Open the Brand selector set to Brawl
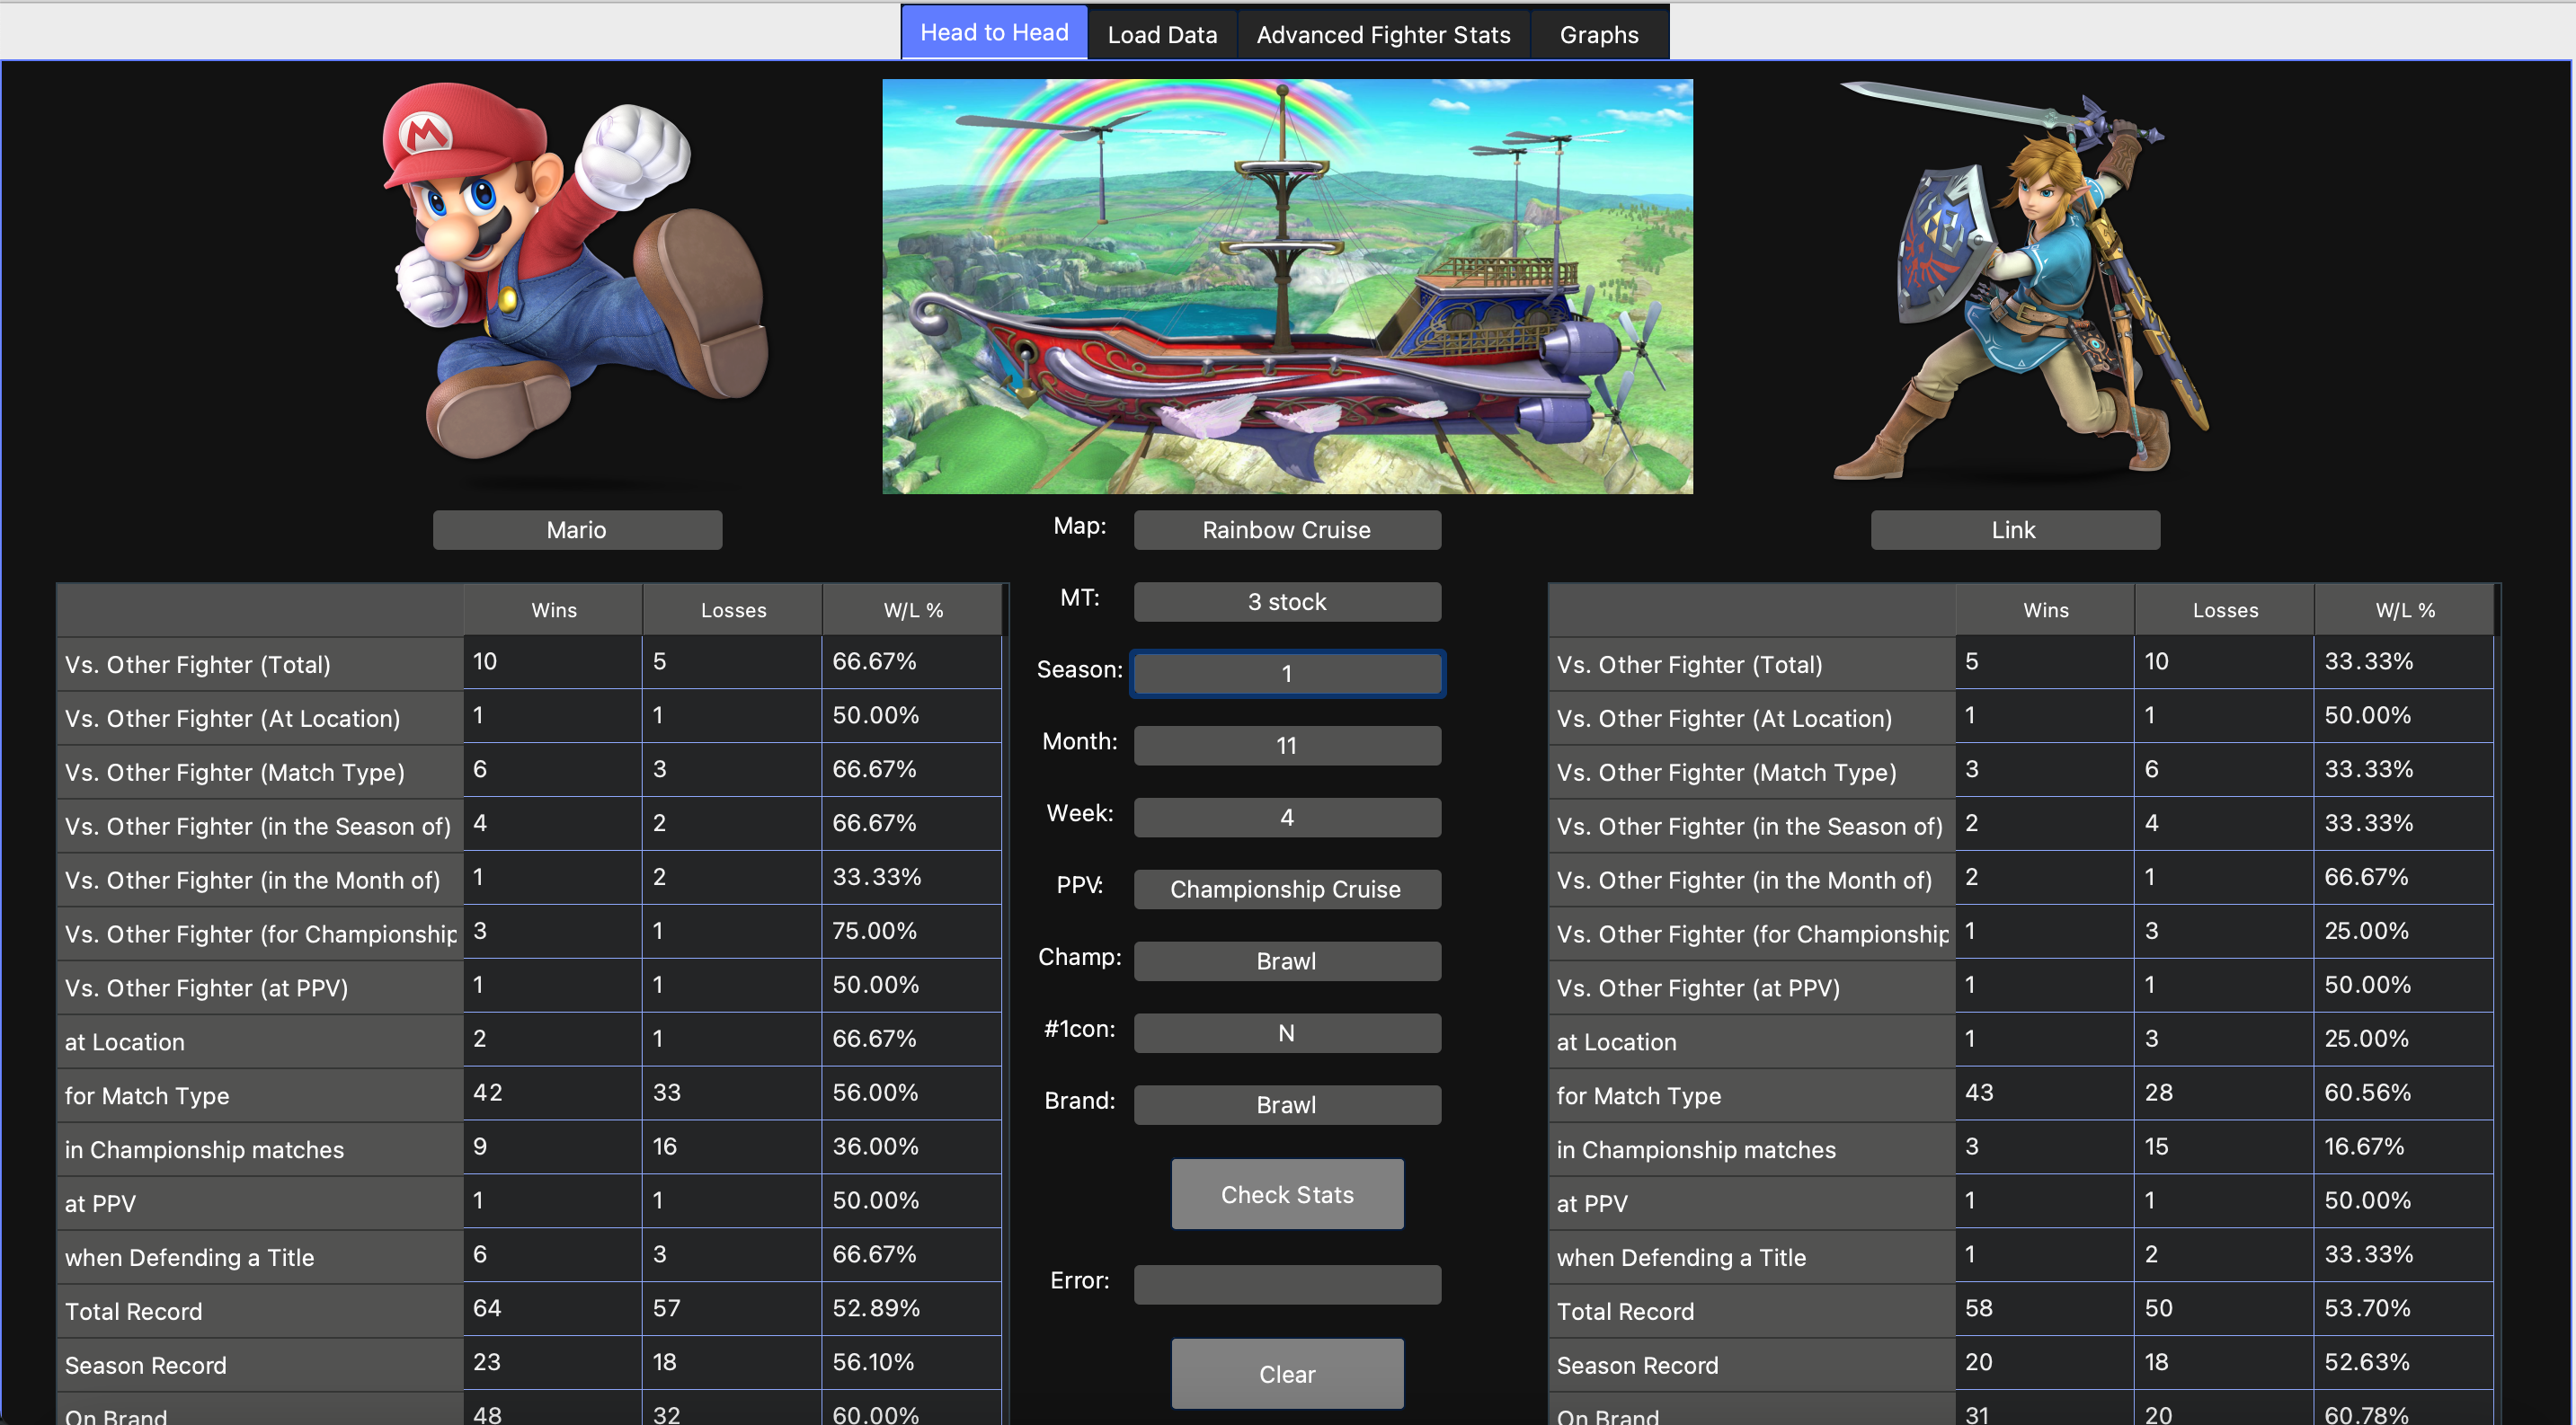2576x1425 pixels. pos(1286,1105)
